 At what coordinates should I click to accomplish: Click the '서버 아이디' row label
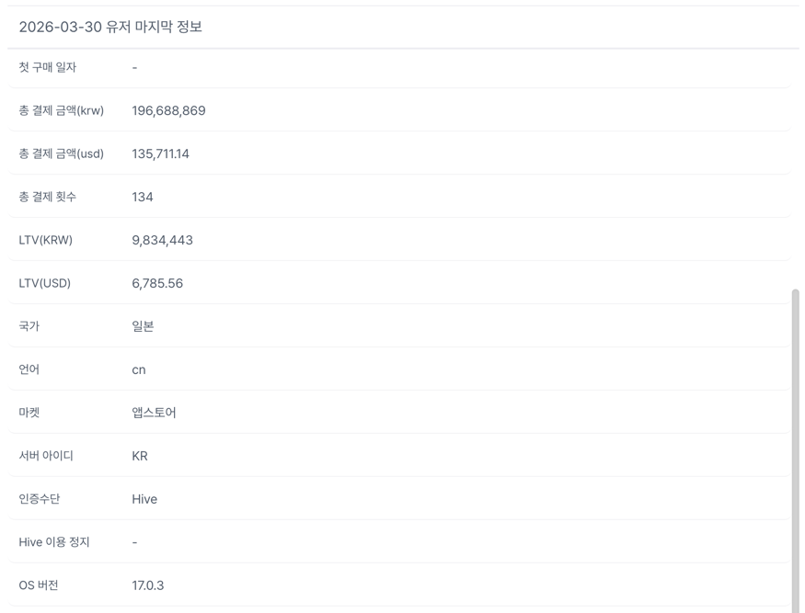pyautogui.click(x=46, y=456)
